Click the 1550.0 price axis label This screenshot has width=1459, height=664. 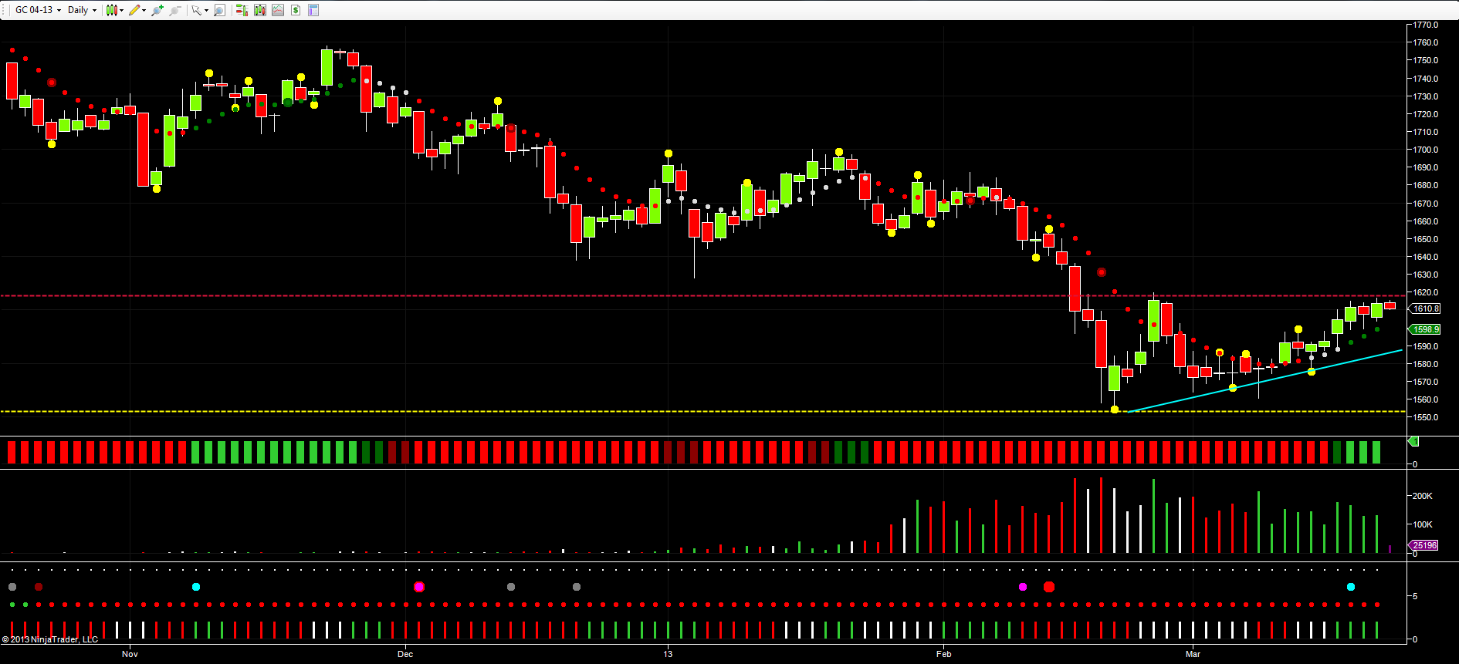[1425, 417]
